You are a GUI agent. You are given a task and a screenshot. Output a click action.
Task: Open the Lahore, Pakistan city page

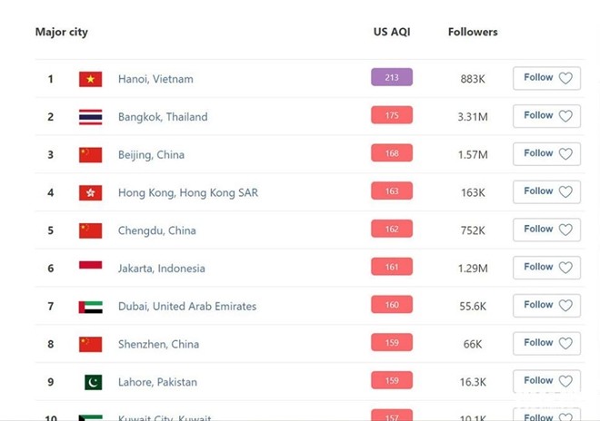pos(157,382)
